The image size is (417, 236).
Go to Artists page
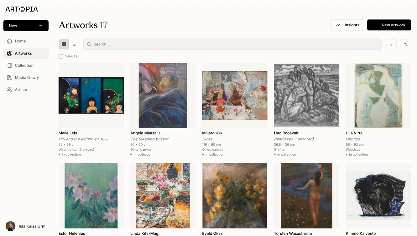pos(26,90)
